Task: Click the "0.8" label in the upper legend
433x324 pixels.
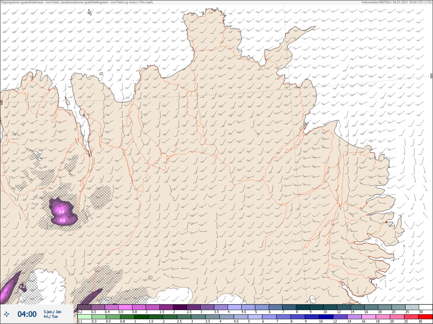Action: coord(134,312)
